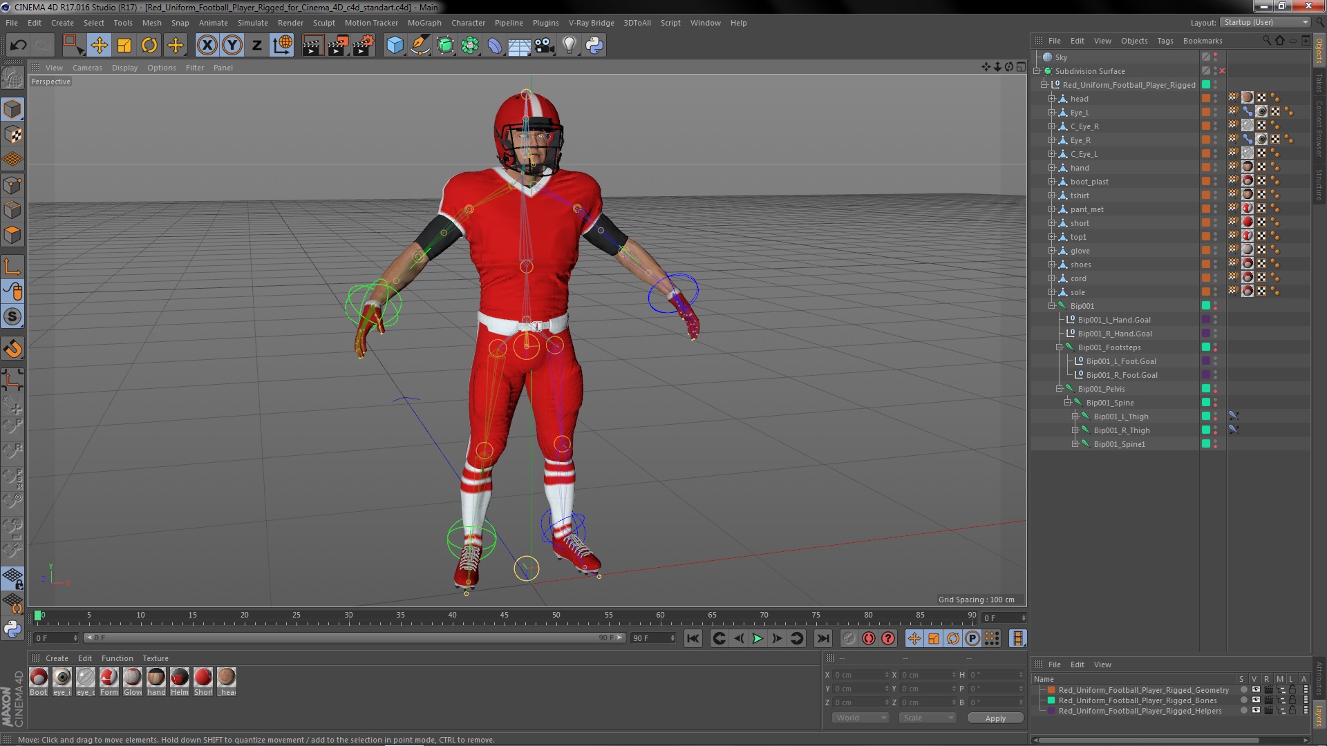
Task: Toggle parameter keyframe recording P button
Action: pos(972,638)
